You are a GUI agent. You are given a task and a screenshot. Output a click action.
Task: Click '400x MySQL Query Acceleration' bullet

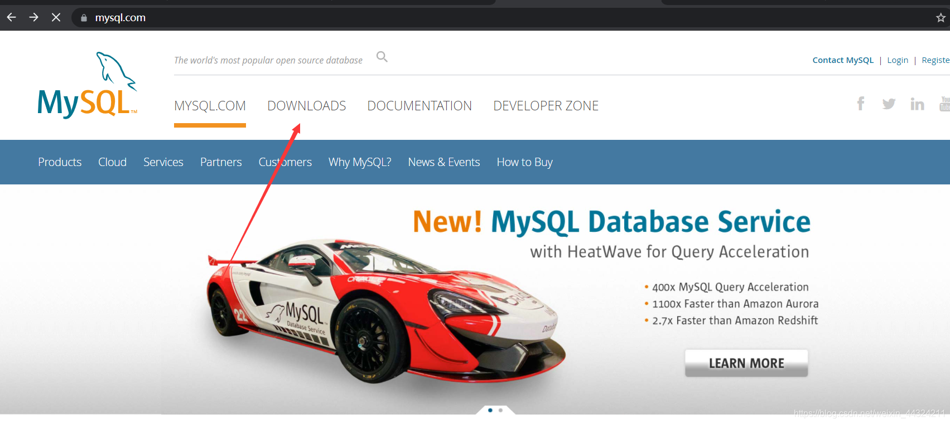pos(730,287)
